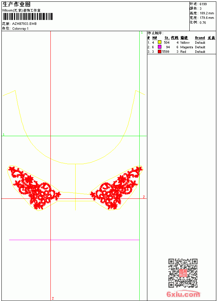The width and height of the screenshot is (217, 301).
Task: Select the Red row in stop sequence
Action: click(x=181, y=52)
